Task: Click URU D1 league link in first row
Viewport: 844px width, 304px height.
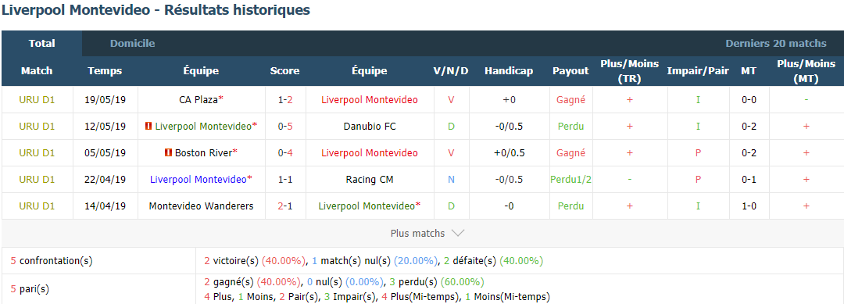Action: (38, 99)
